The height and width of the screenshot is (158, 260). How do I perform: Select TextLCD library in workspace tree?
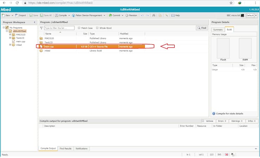point(20,38)
